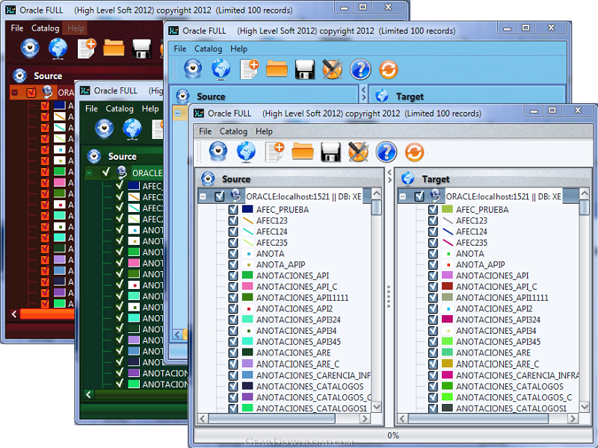Click scroll left arrow in red window
The image size is (598, 448).
pyautogui.click(x=14, y=314)
